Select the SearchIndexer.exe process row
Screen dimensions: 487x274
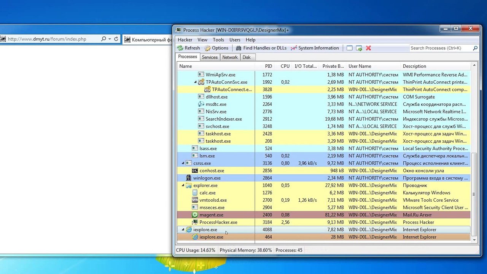324,119
